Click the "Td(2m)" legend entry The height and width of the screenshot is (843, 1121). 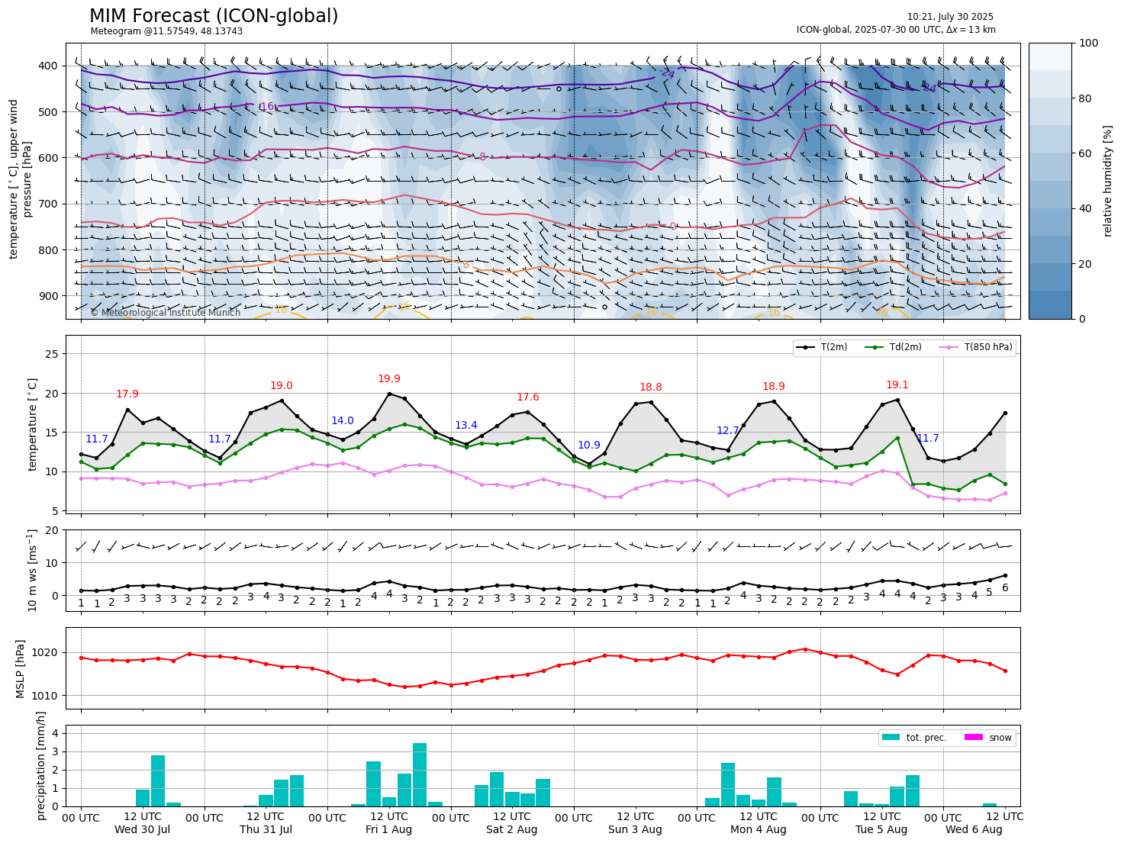click(x=893, y=347)
